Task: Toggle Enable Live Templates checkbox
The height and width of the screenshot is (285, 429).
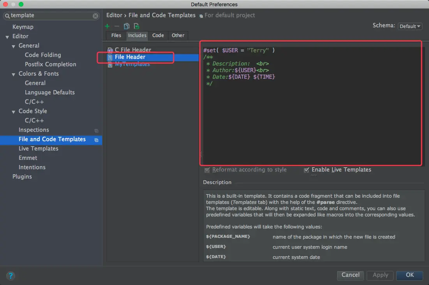Action: point(307,170)
